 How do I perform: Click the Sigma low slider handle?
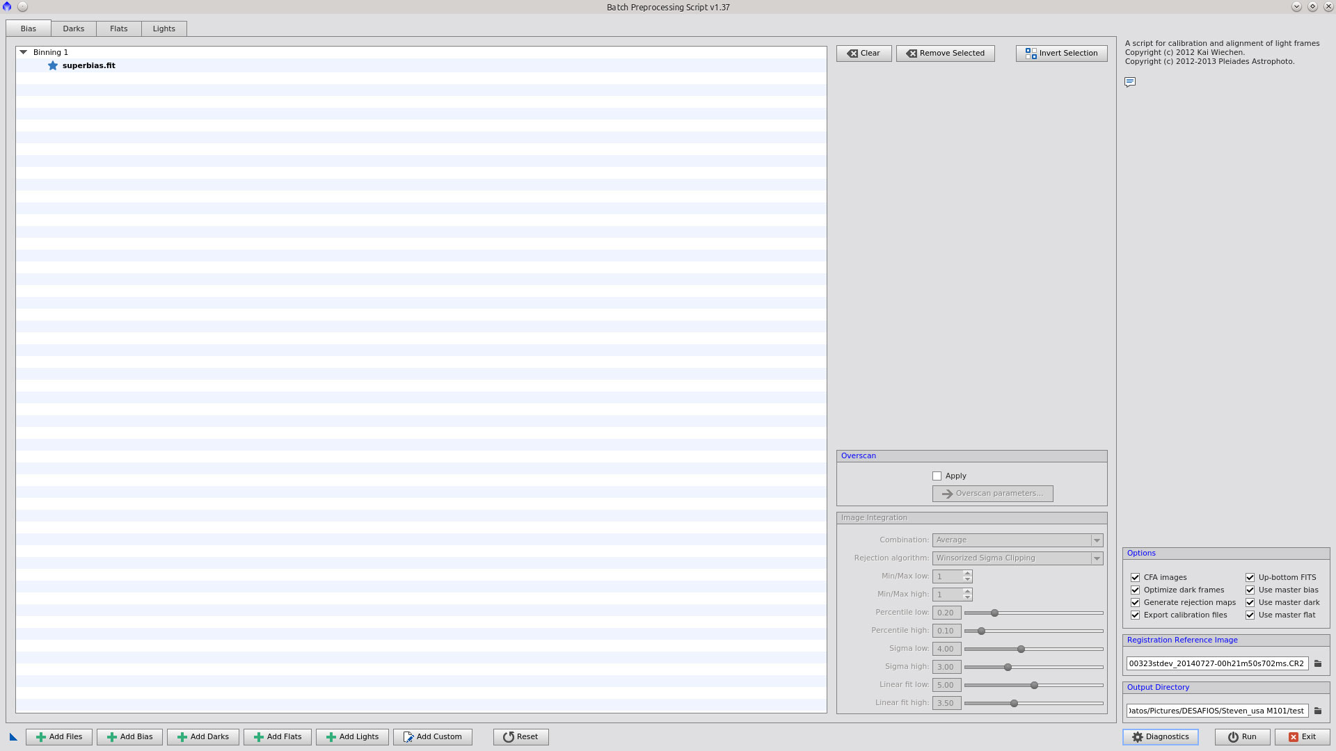(x=1021, y=649)
